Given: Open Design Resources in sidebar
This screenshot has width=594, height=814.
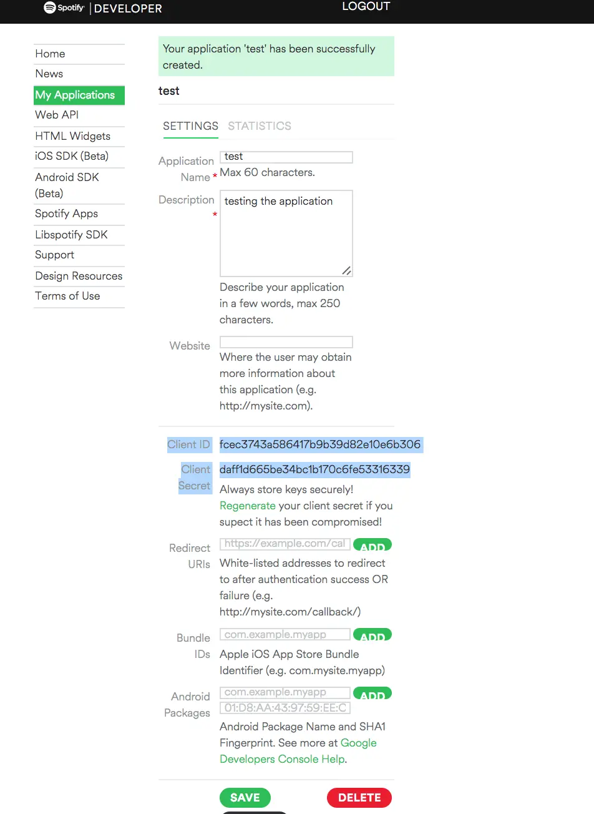Looking at the screenshot, I should point(79,276).
